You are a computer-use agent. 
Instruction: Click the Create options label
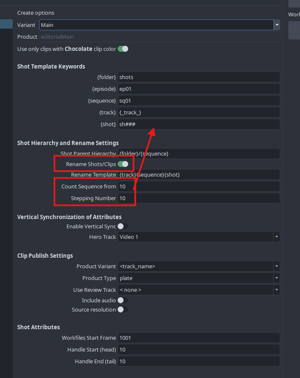pos(36,13)
